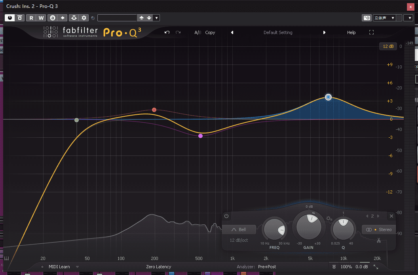Select the purple EQ band node near 500 Hz

(x=200, y=136)
